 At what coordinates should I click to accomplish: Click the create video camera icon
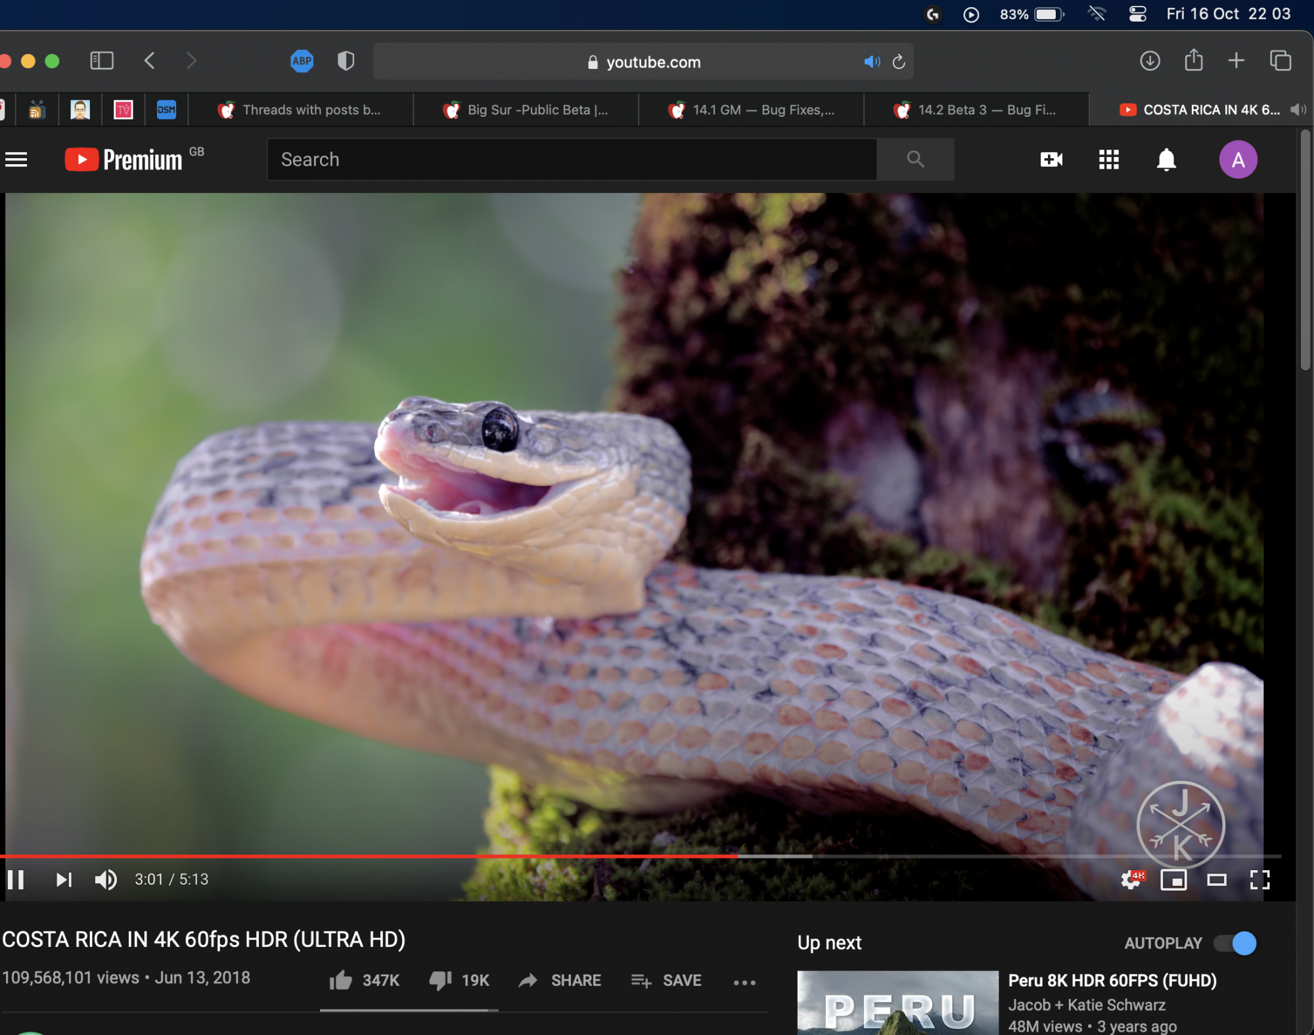pyautogui.click(x=1051, y=160)
